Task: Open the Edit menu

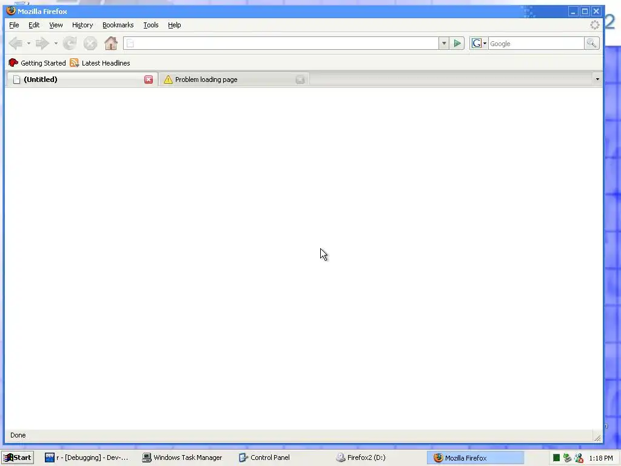Action: (34, 25)
